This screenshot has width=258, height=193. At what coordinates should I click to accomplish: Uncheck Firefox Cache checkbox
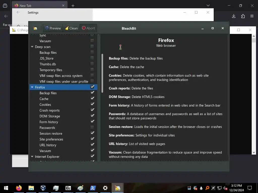(x=92, y=98)
